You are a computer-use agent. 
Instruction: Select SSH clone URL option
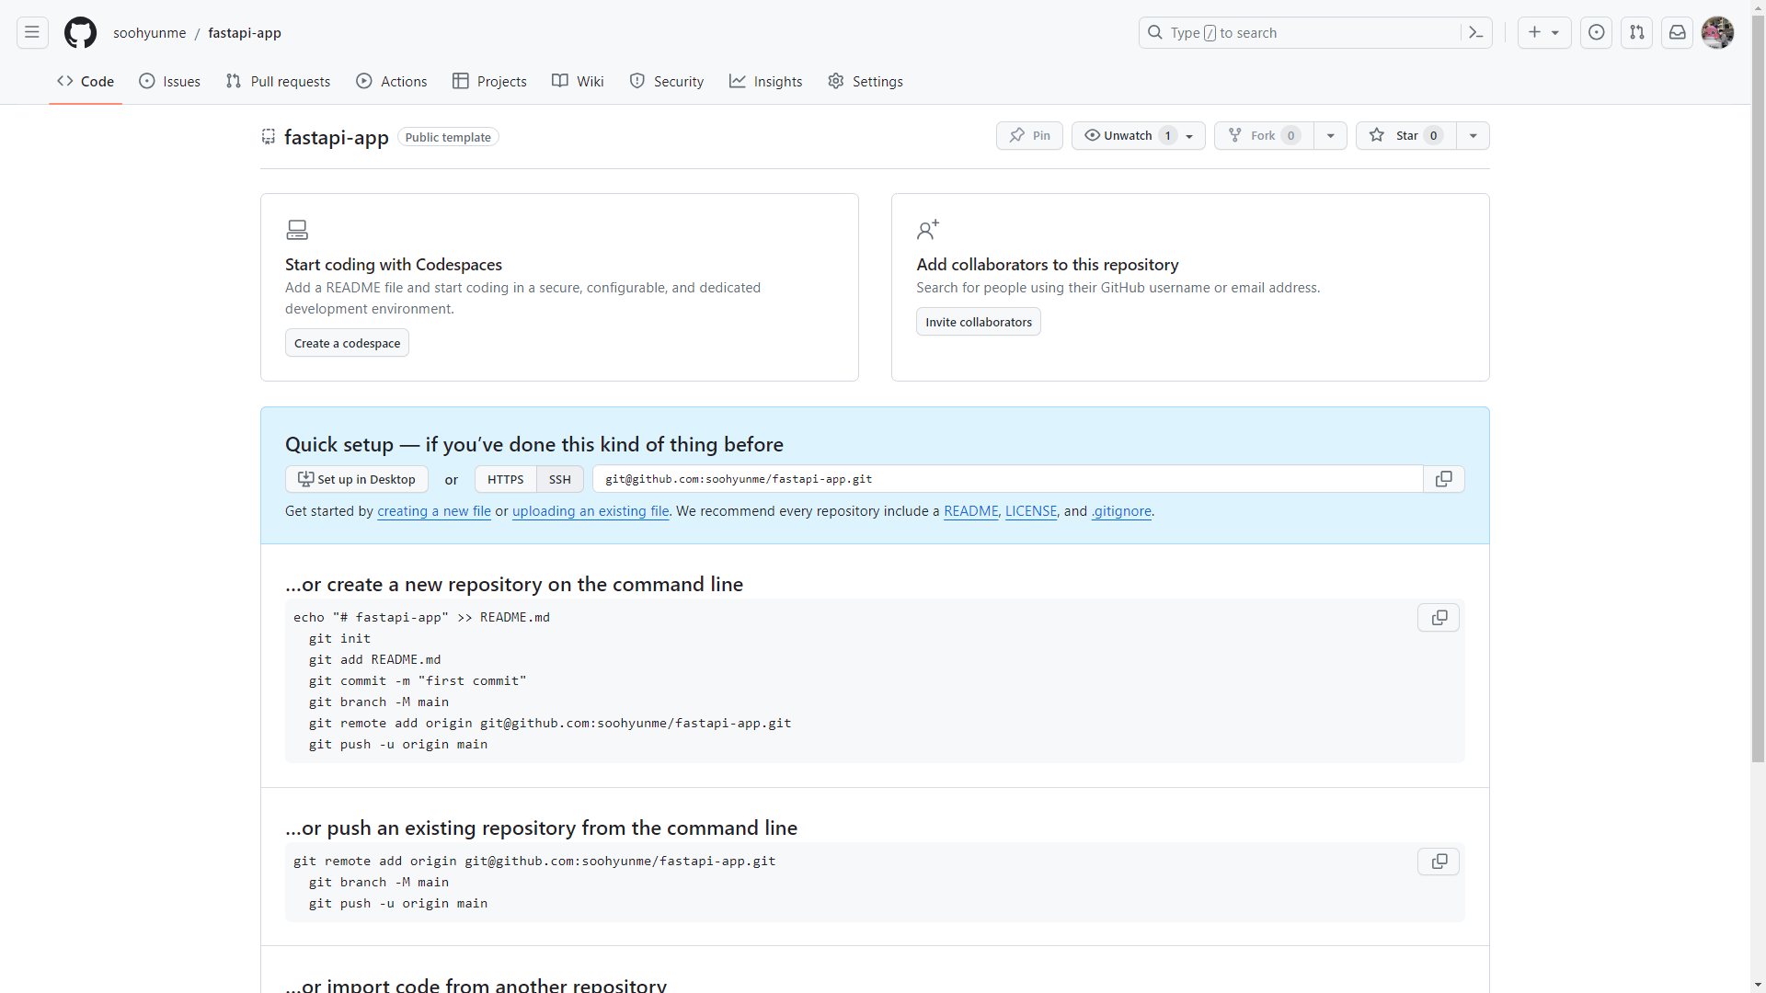560,479
